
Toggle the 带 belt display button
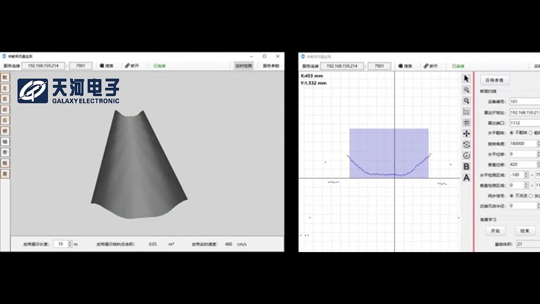[x=5, y=152]
